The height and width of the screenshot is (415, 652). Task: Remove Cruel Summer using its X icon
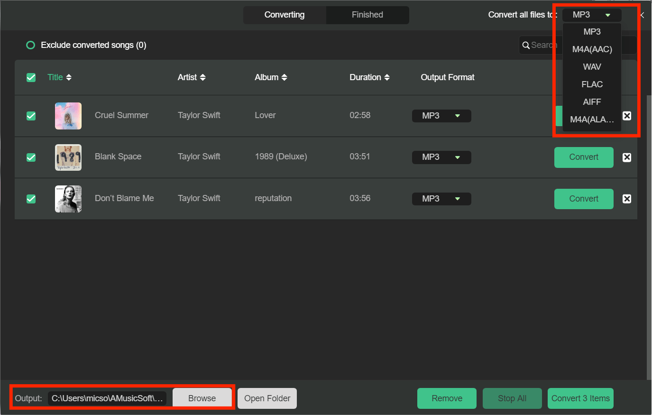click(x=626, y=116)
